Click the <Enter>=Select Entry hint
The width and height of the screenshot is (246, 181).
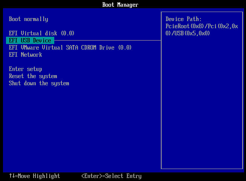[112, 176]
